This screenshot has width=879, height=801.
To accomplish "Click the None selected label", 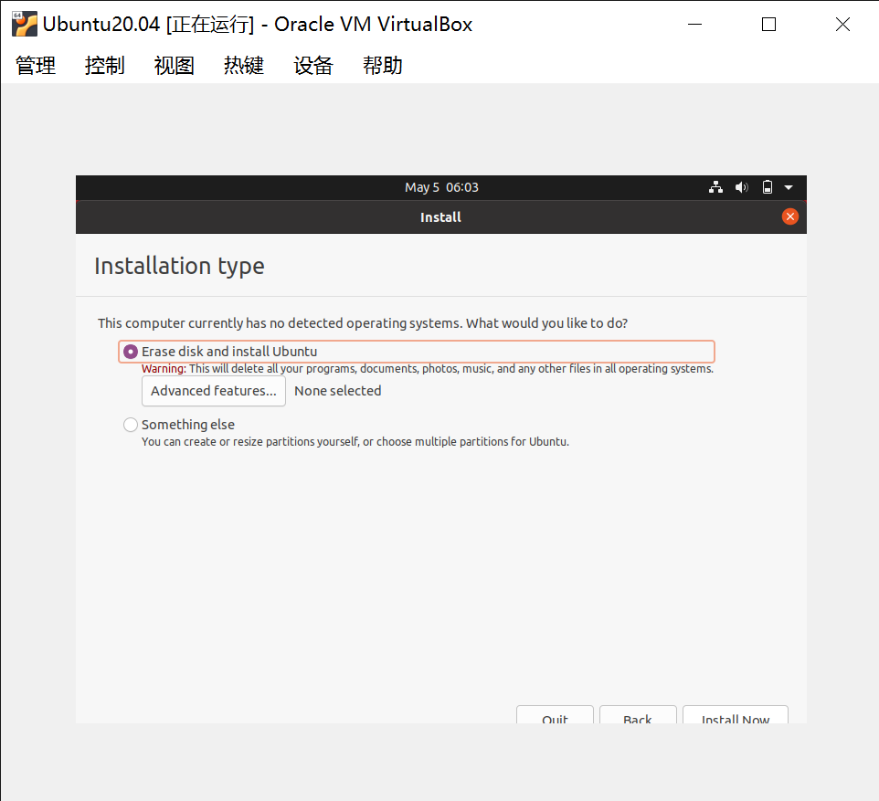I will (x=337, y=391).
